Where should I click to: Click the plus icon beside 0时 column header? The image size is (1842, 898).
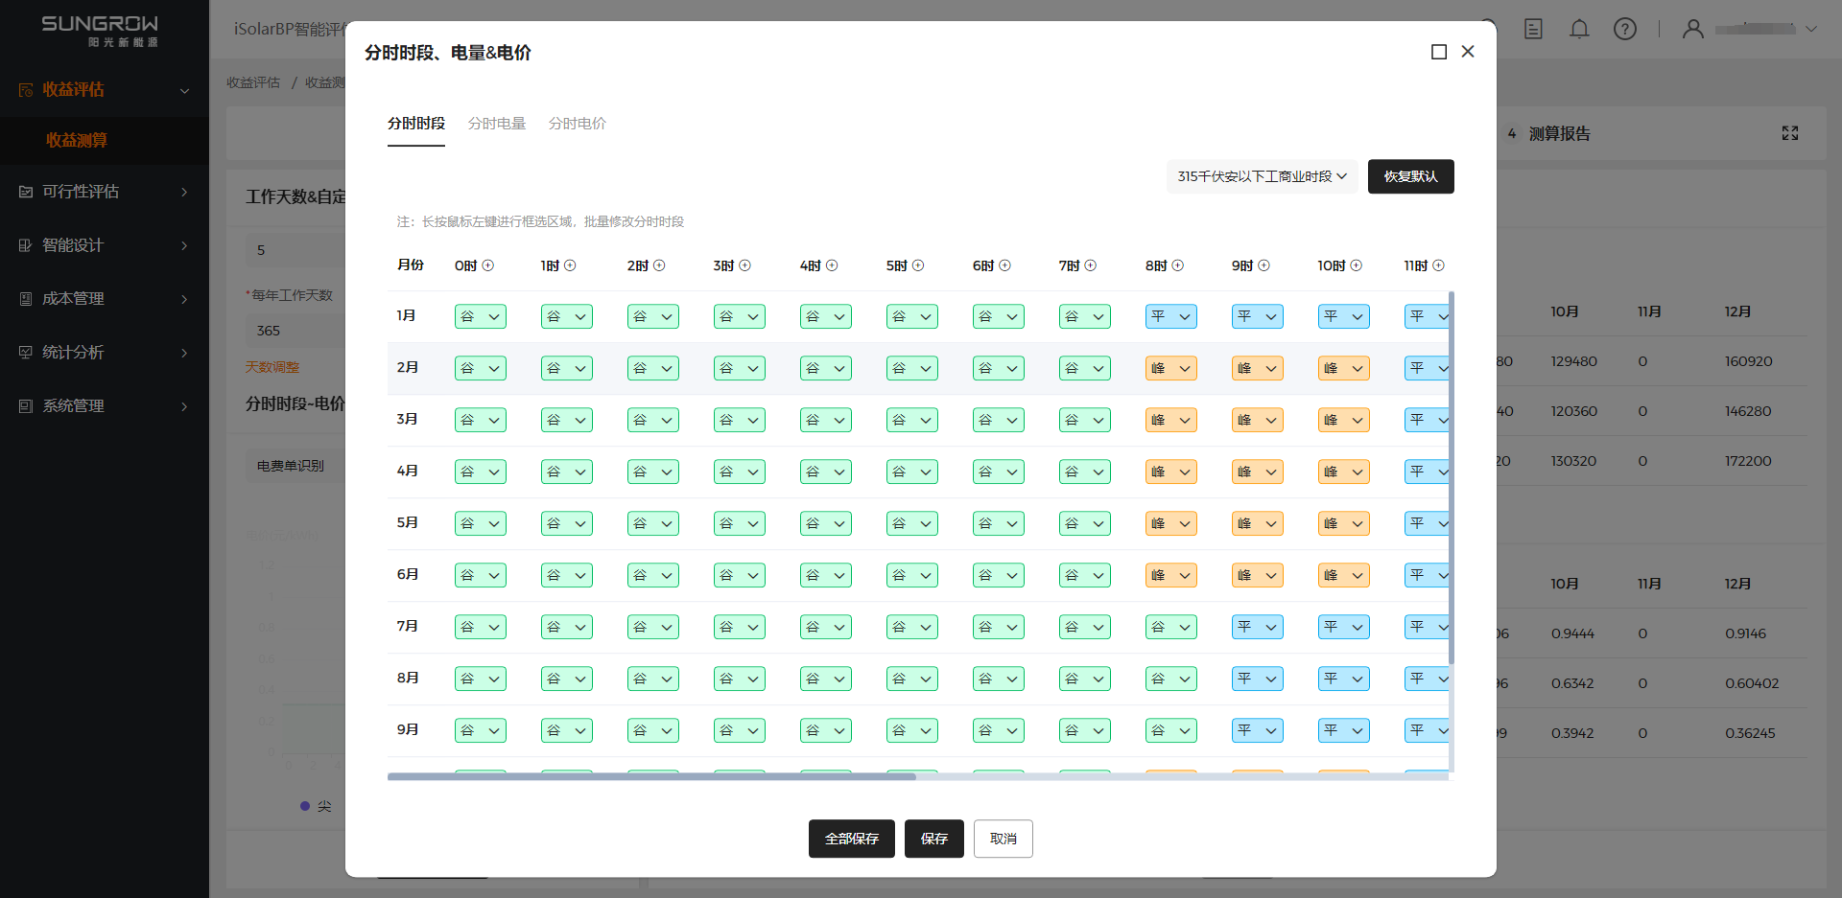click(x=487, y=265)
